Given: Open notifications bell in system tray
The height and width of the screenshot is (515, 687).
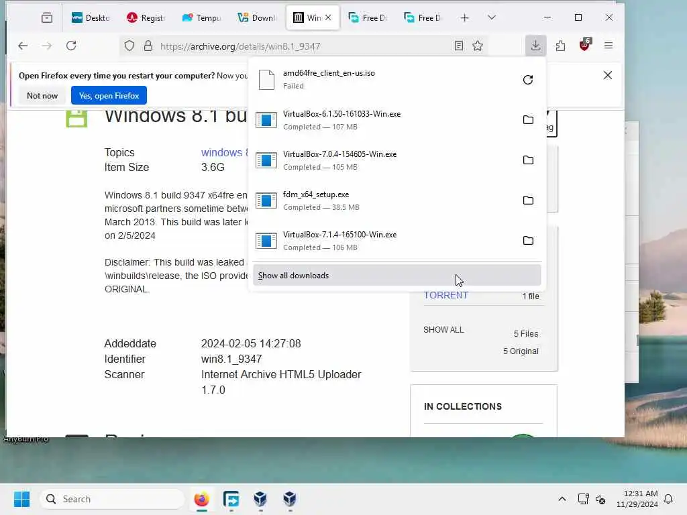Looking at the screenshot, I should click(669, 499).
